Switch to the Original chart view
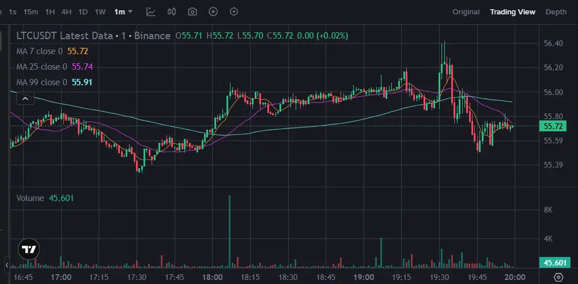The image size is (578, 284). [466, 12]
